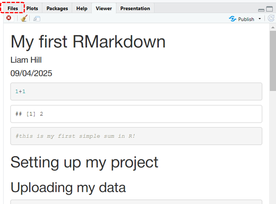Select the Packages tab
Viewport: 276px width, 204px height.
57,8
